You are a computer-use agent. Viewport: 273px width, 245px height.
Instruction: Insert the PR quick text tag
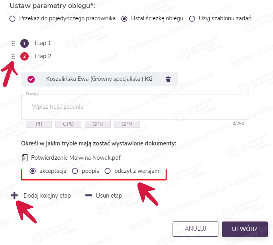pyautogui.click(x=39, y=124)
